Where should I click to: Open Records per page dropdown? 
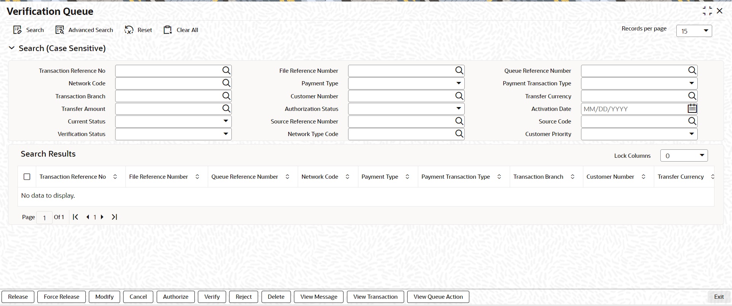[x=694, y=31]
